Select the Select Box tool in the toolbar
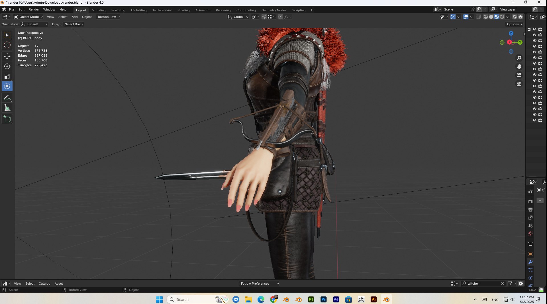Screen dimensions: 547x304 point(7,35)
